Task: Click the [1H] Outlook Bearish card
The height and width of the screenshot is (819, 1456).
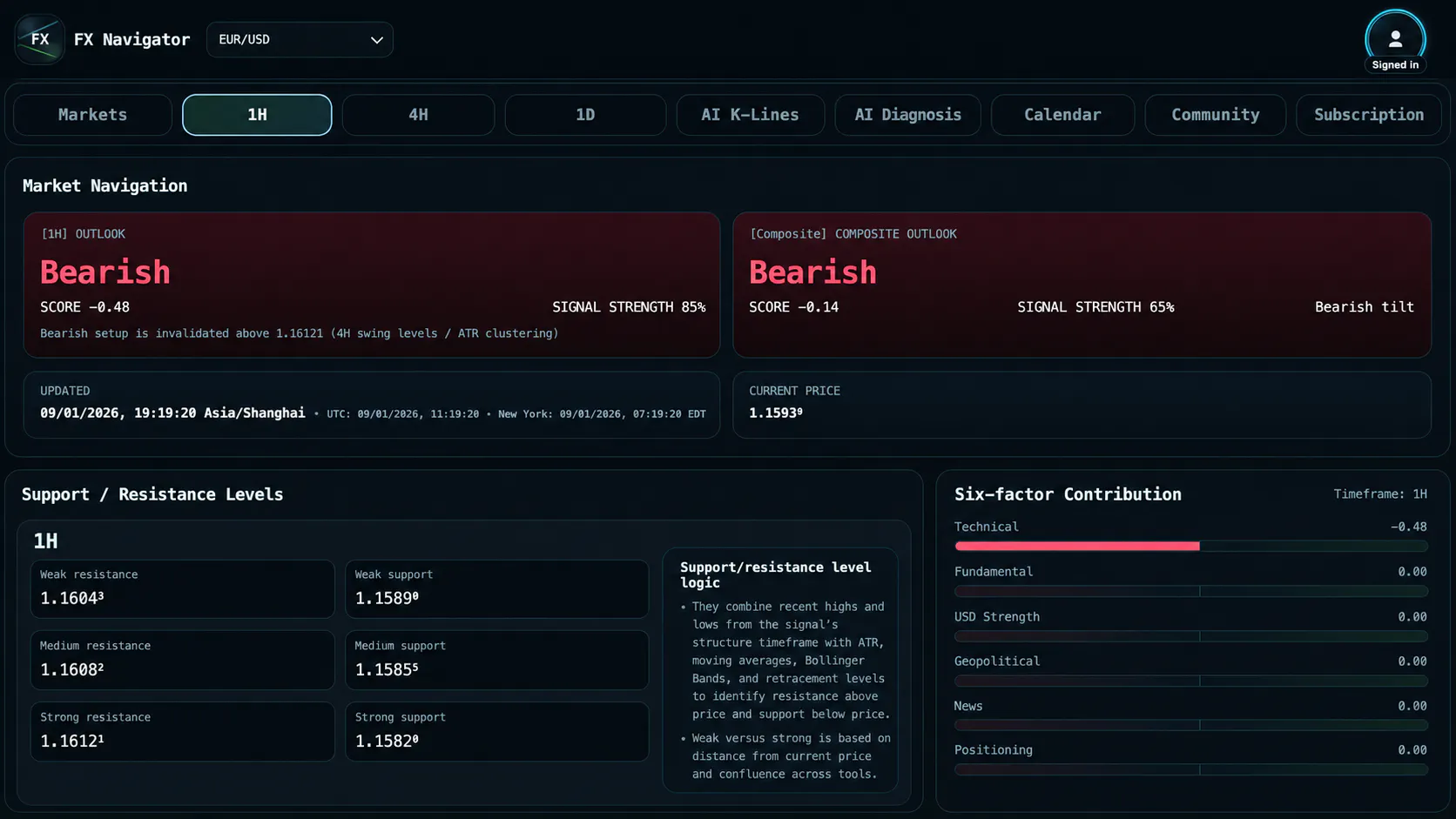Action: 372,285
